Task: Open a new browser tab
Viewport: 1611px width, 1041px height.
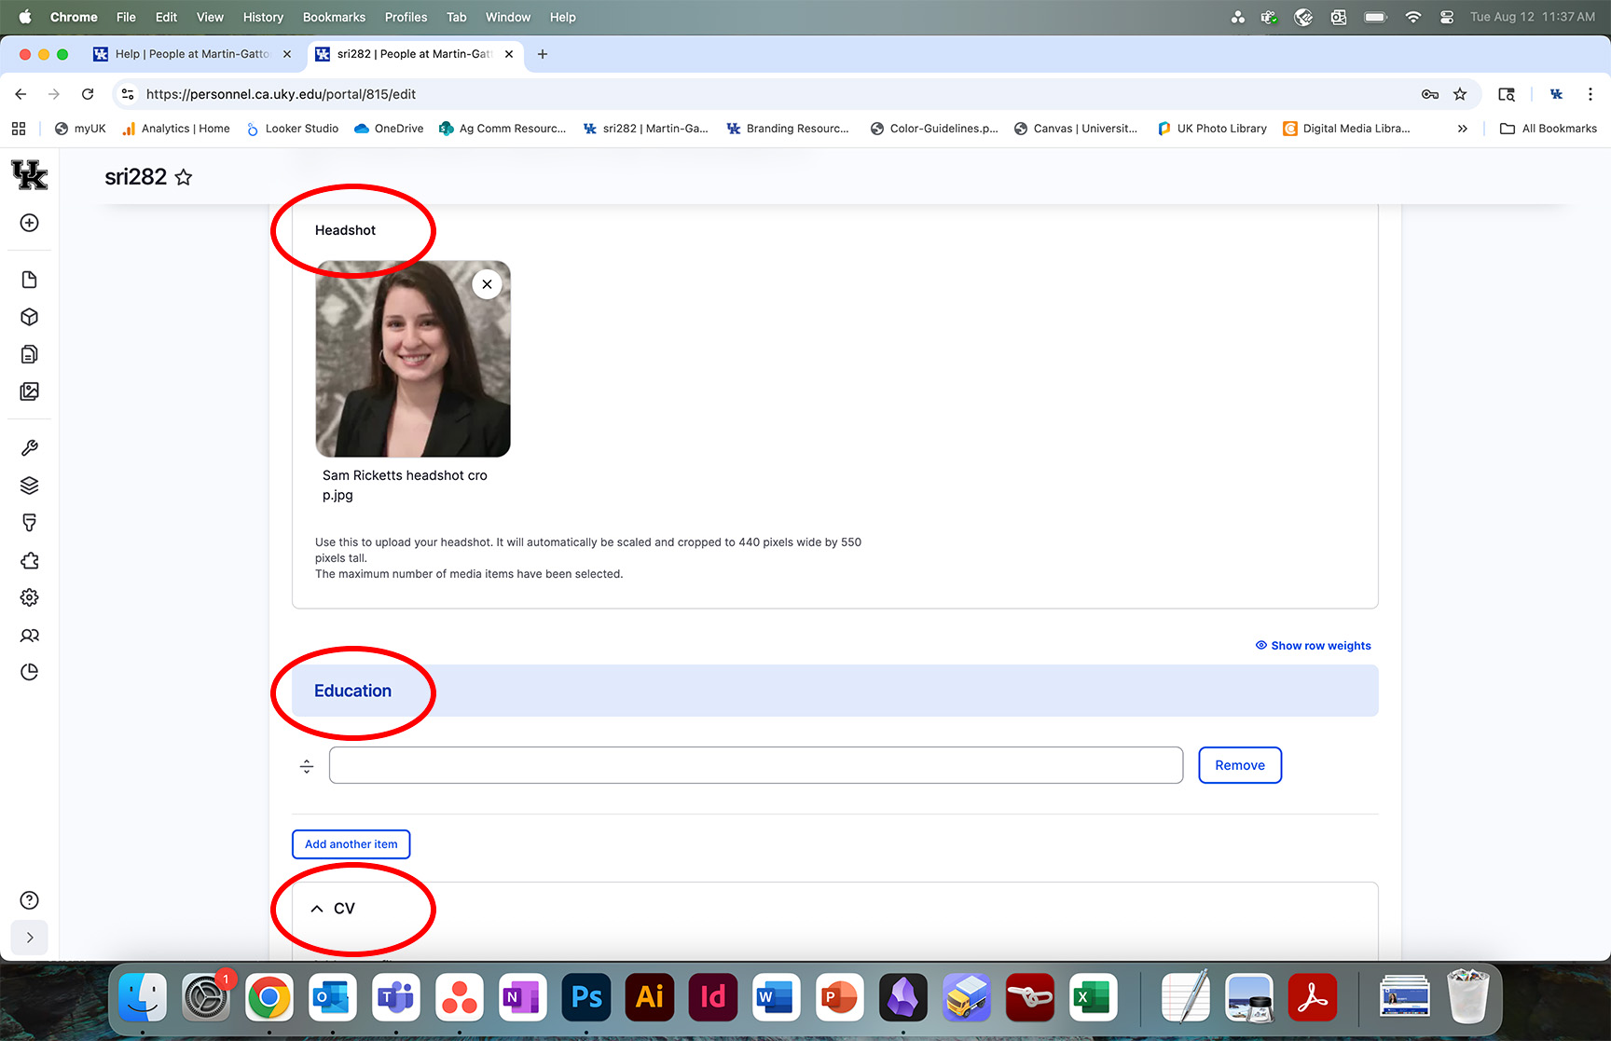Action: [x=543, y=54]
